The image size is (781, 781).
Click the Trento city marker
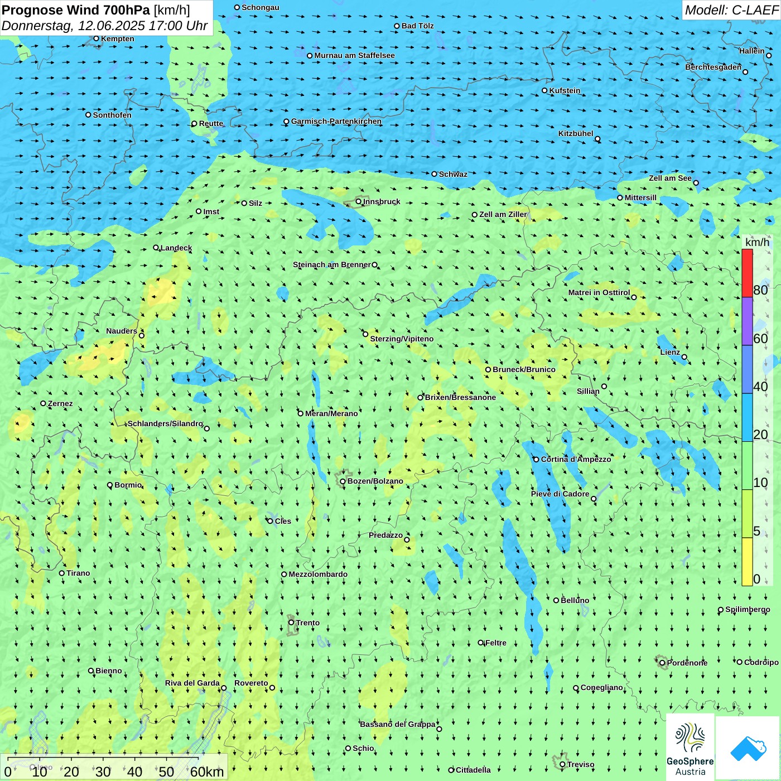tap(291, 623)
